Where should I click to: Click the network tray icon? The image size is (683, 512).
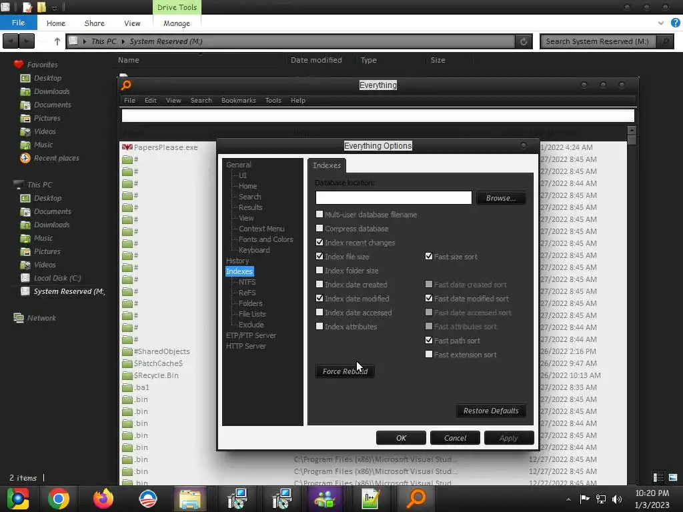tap(601, 499)
